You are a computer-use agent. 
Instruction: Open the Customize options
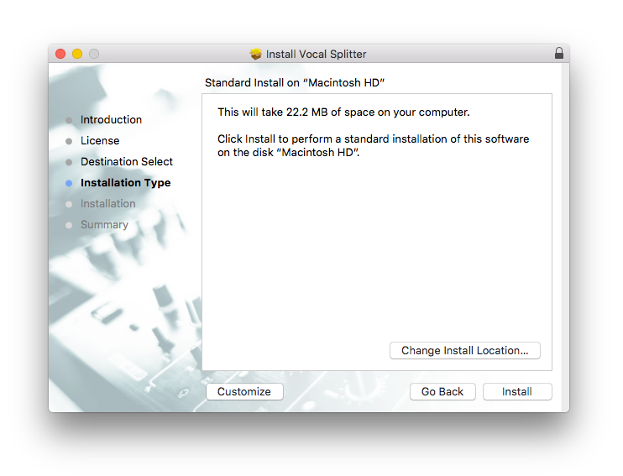pos(244,392)
